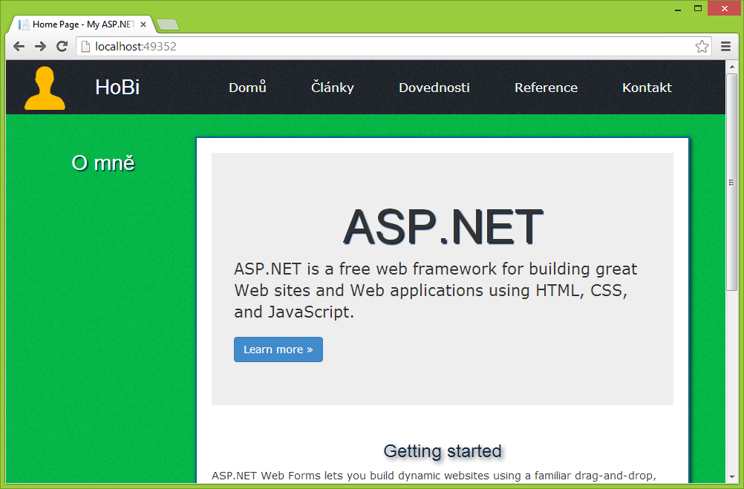This screenshot has width=744, height=489.
Task: Open the "Domů" navigation item
Action: 247,88
